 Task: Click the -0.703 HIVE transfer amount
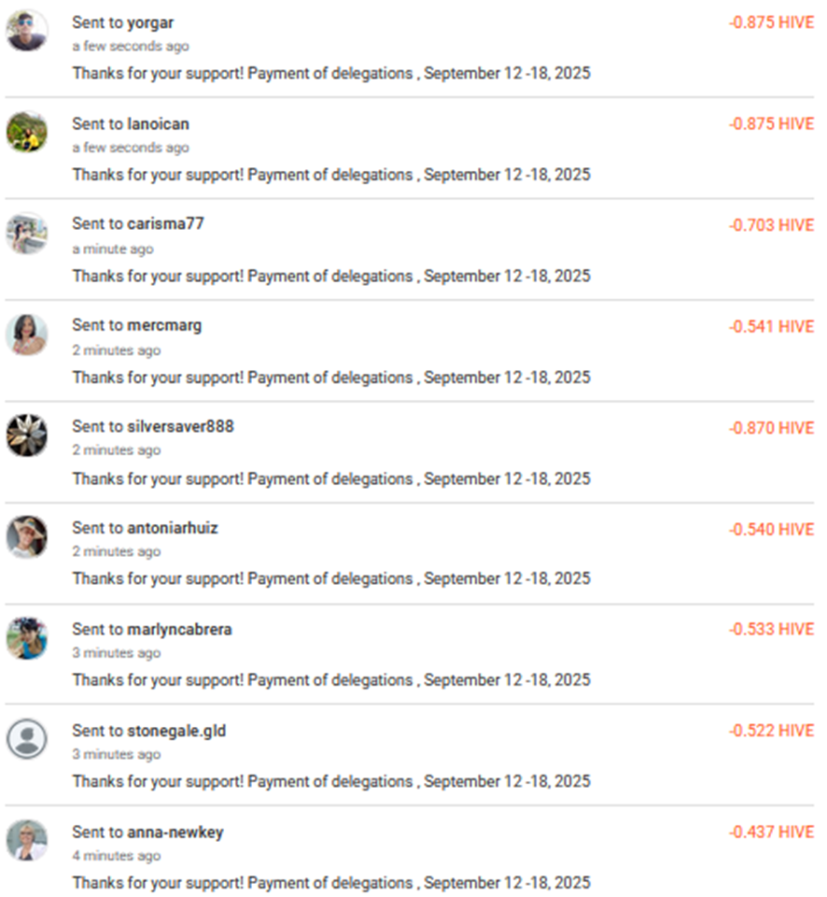click(771, 225)
